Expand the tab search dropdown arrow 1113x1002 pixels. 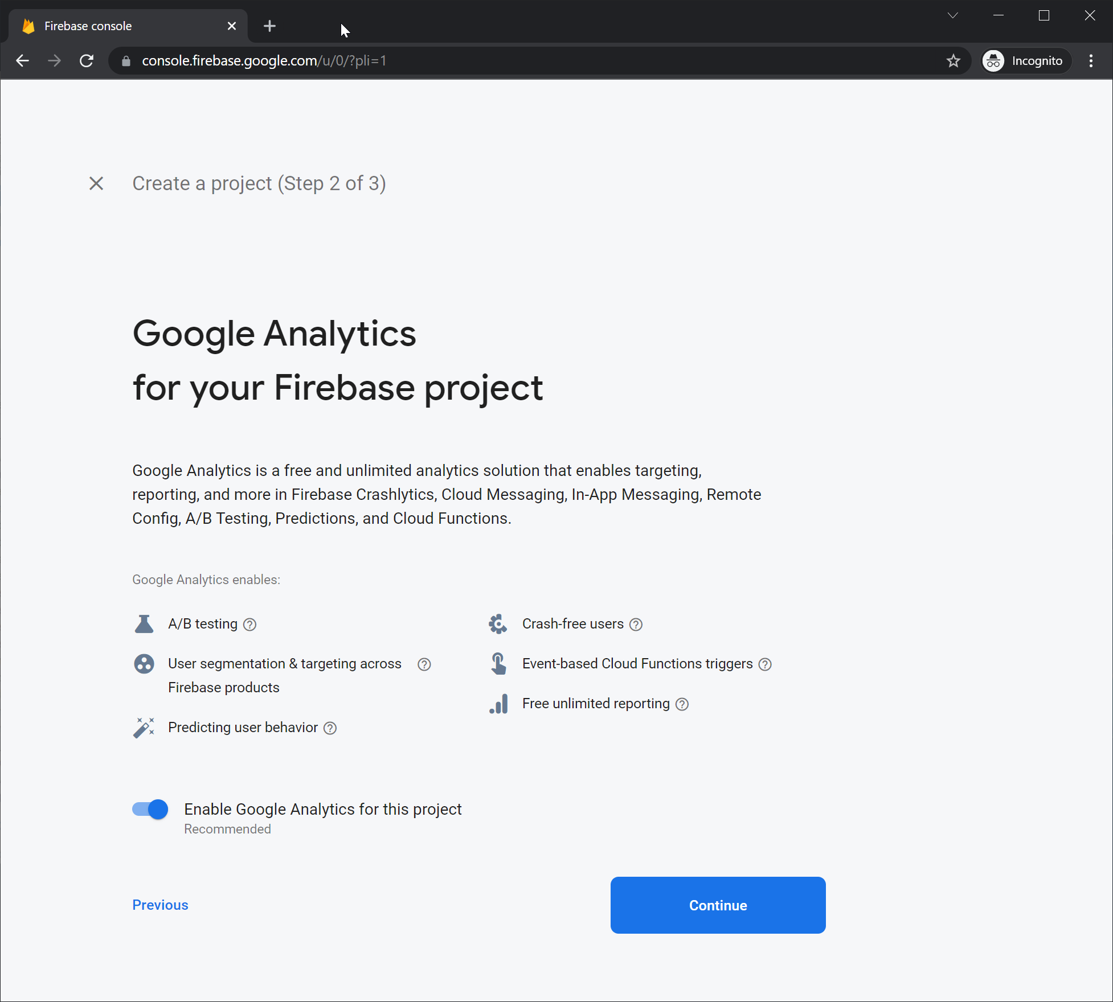952,15
